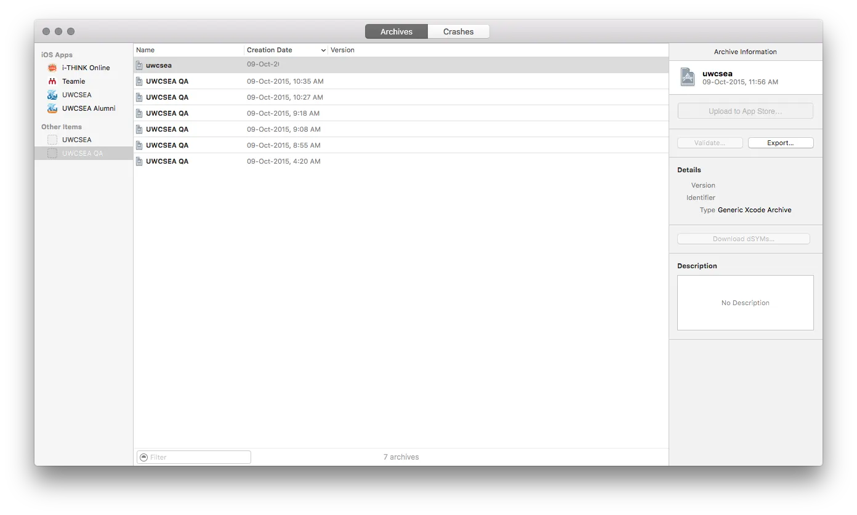Viewport: 857px width, 515px height.
Task: Click into the Description text box
Action: click(745, 303)
